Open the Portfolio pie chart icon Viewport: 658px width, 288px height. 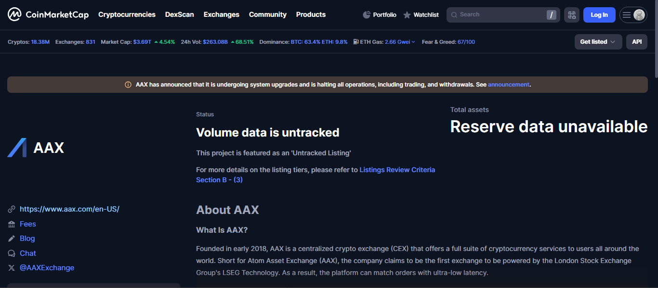click(367, 15)
